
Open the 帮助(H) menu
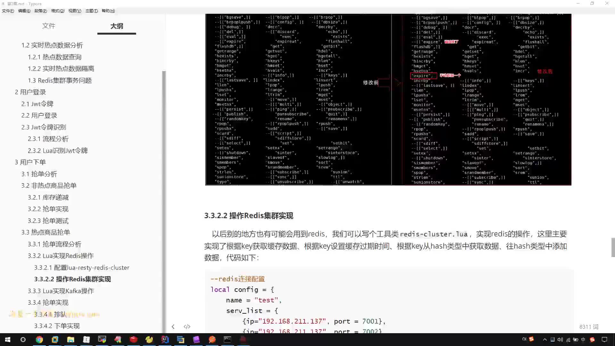pyautogui.click(x=108, y=11)
